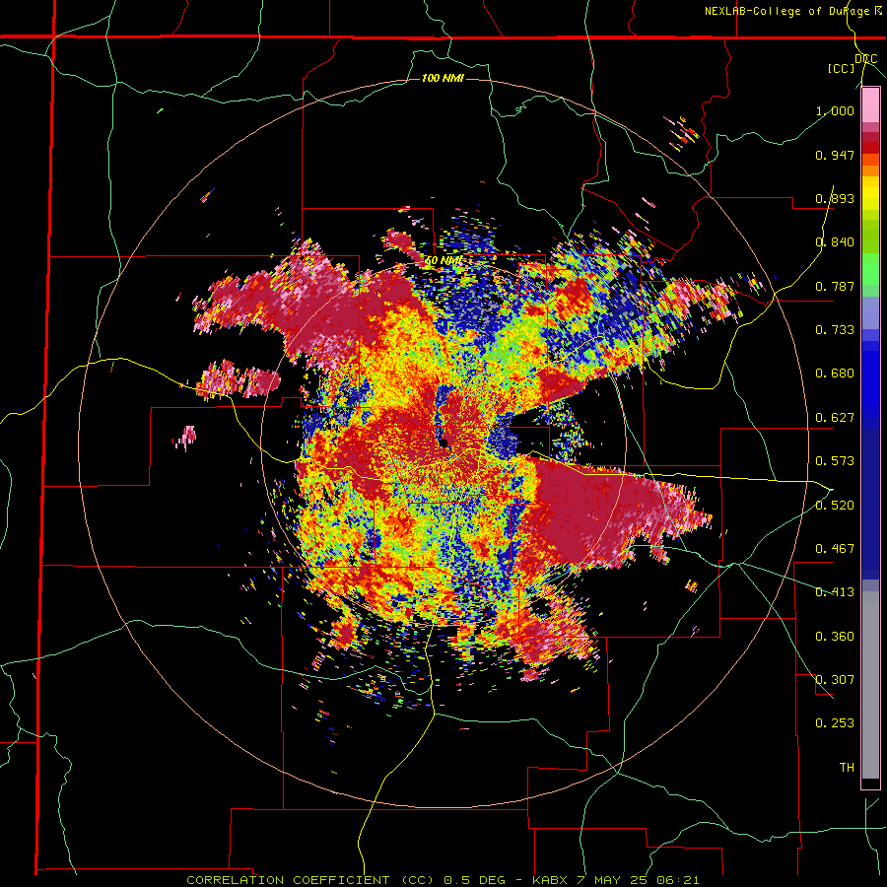887x887 pixels.
Task: Click the 0.307 legend value
Action: pyautogui.click(x=835, y=680)
